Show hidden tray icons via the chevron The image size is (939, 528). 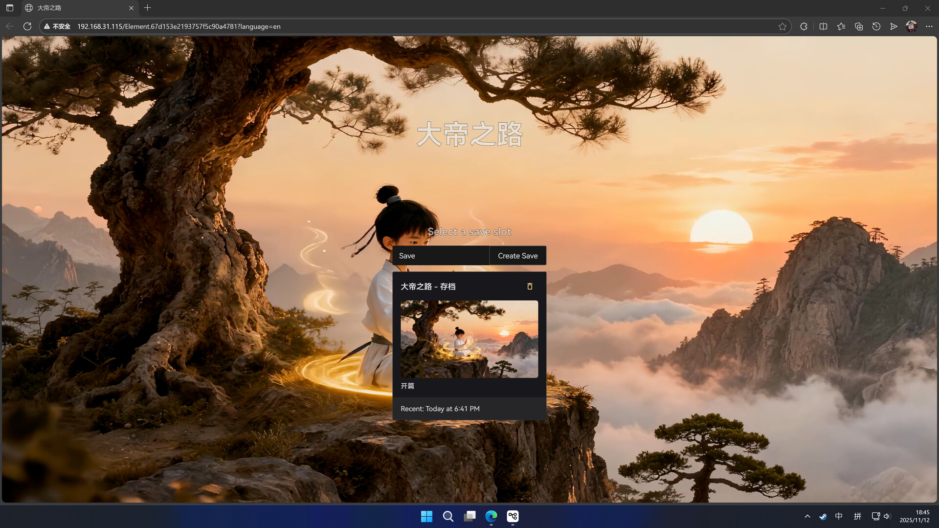(807, 516)
